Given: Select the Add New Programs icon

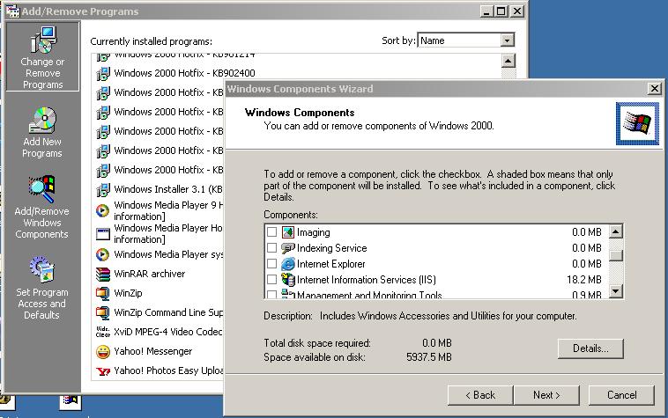Looking at the screenshot, I should point(42,121).
